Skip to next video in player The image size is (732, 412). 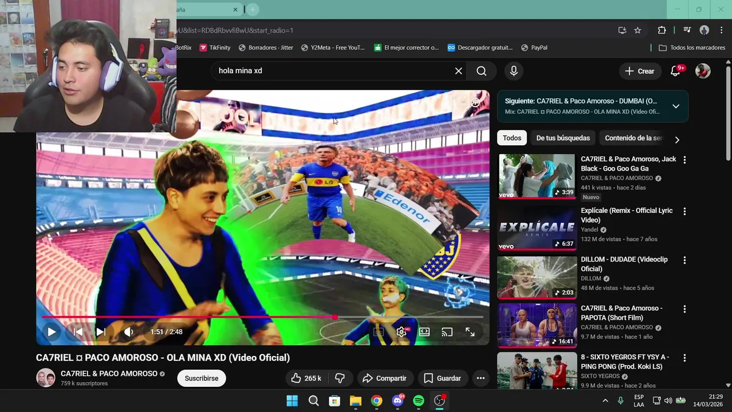(101, 332)
